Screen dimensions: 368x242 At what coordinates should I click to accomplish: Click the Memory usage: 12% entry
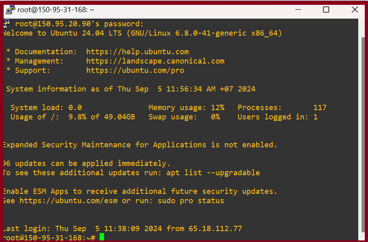click(x=187, y=108)
